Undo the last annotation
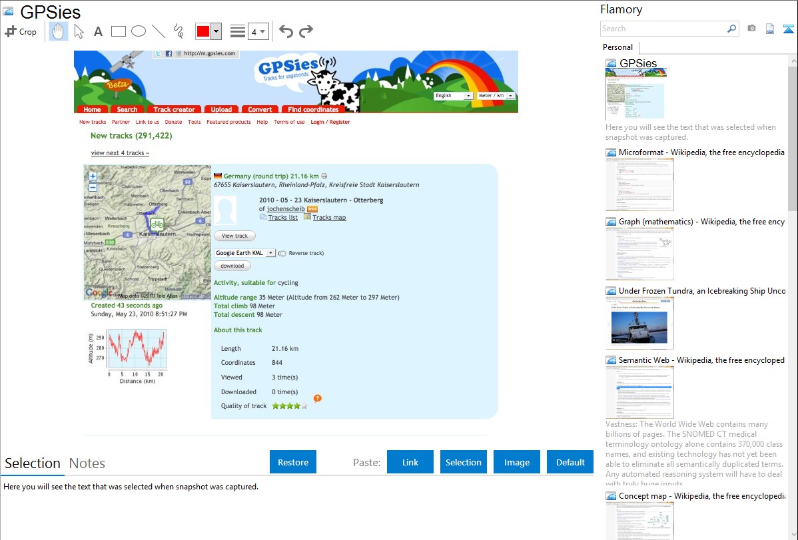The height and width of the screenshot is (540, 798). click(x=286, y=31)
